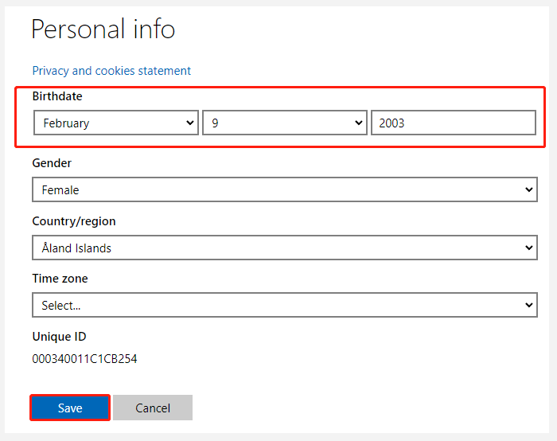Click the chevron arrow on Country/region field

(x=529, y=248)
